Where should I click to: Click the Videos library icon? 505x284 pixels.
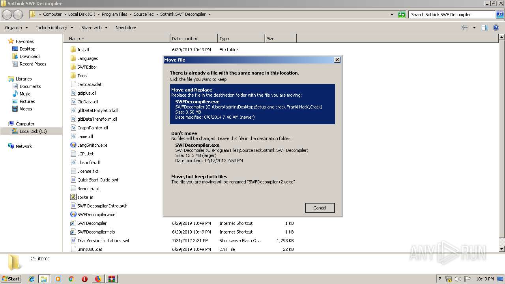[15, 109]
